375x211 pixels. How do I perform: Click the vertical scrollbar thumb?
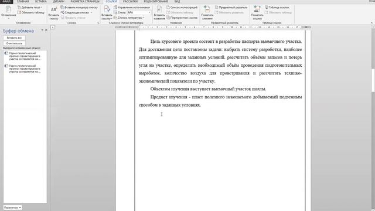[373, 80]
